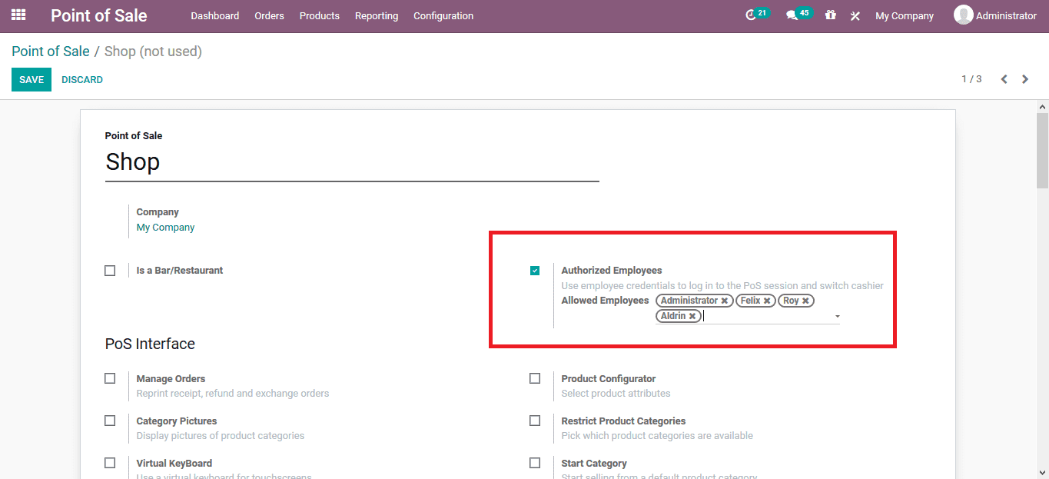Viewport: 1049px width, 479px height.
Task: Click the PoS Interface section heading
Action: pos(150,344)
